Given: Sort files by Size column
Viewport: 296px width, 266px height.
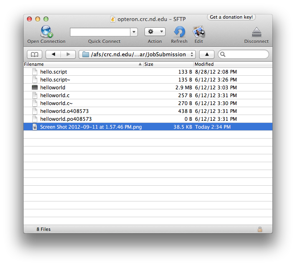Looking at the screenshot, I should [x=168, y=64].
